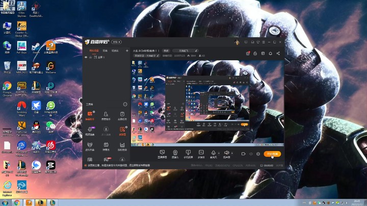This screenshot has height=206, width=367.
Task: Click the fullscreen 1 source name
Action: coord(101,57)
